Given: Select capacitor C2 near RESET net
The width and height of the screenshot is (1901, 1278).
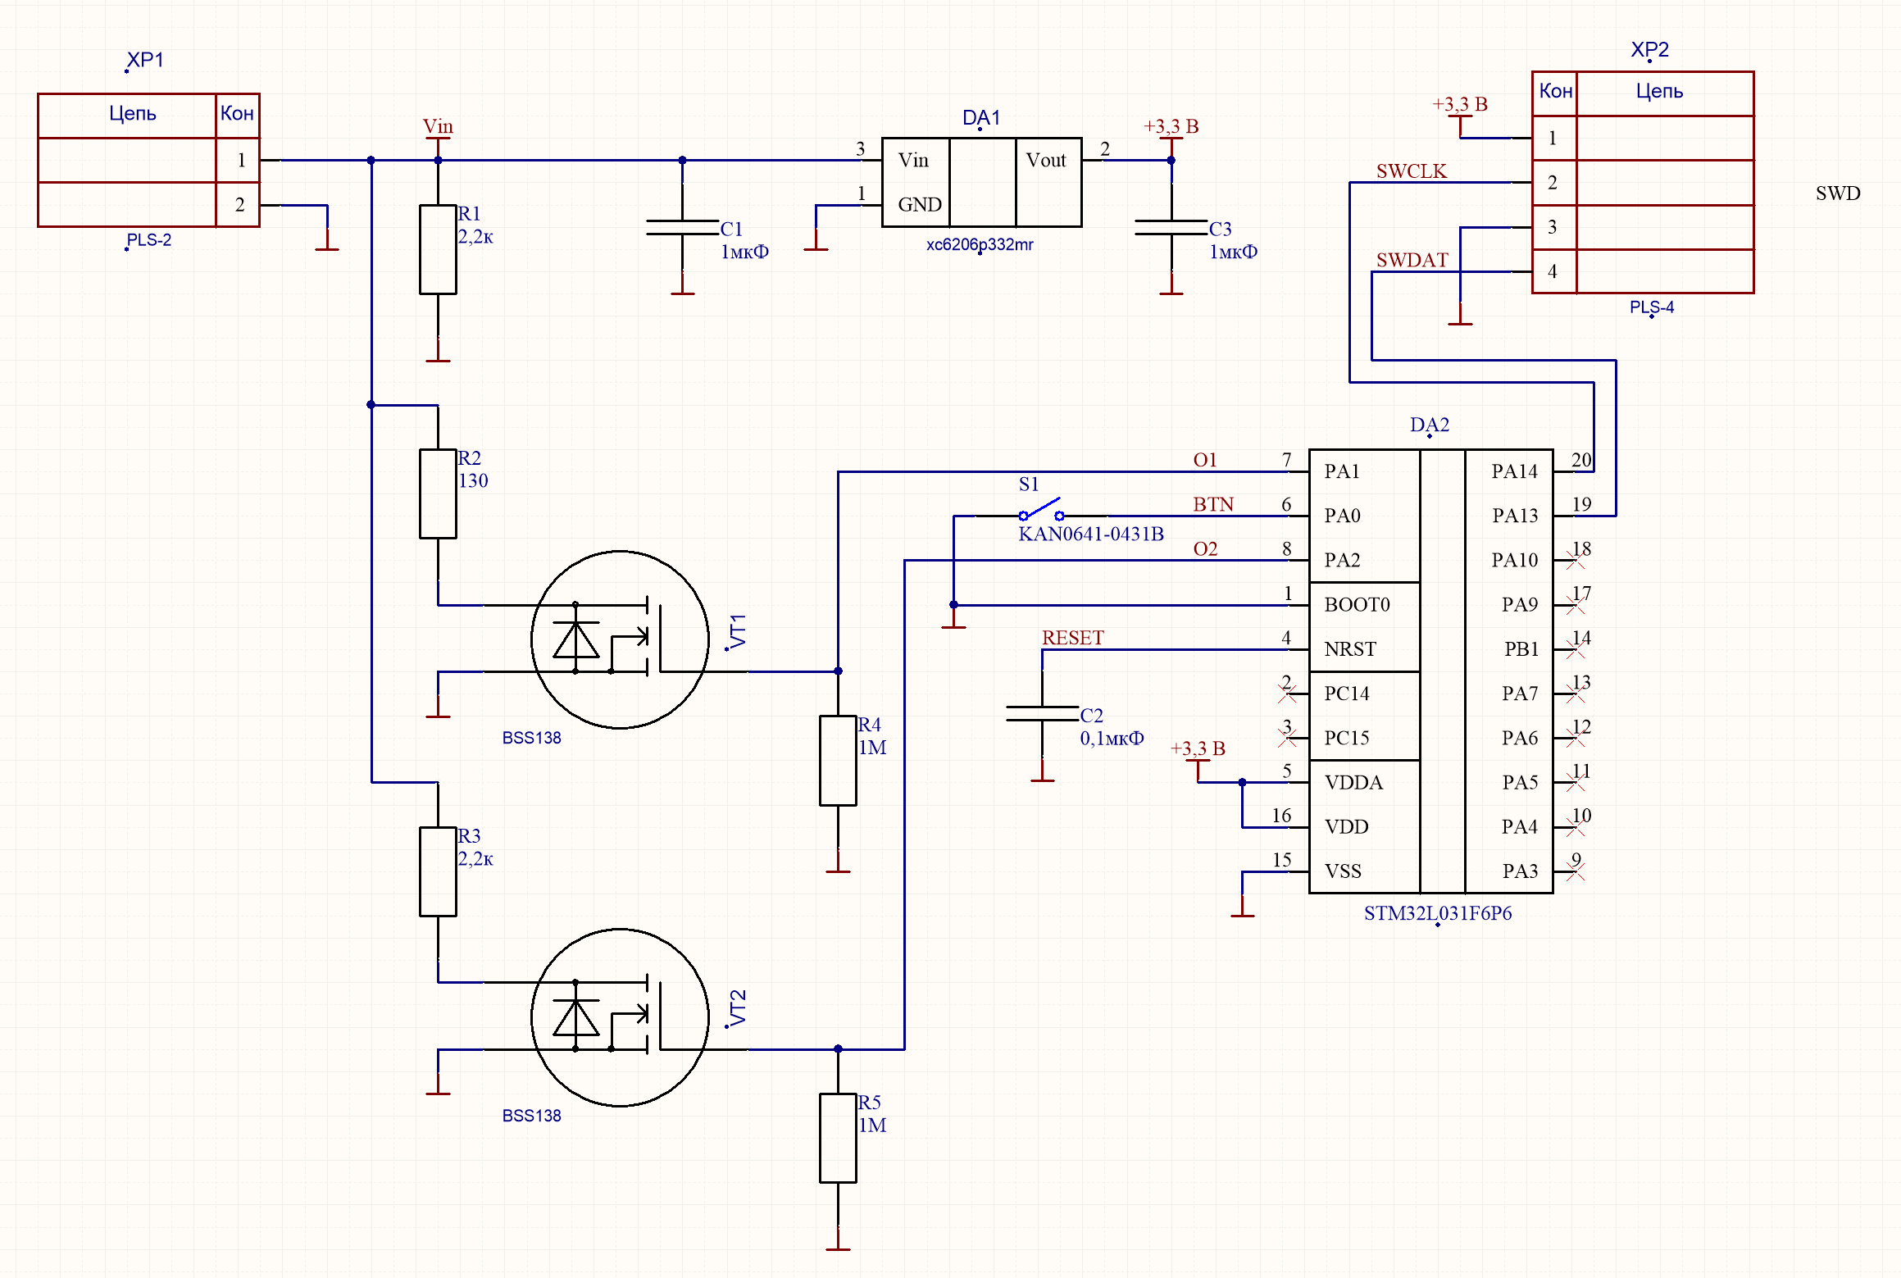Looking at the screenshot, I should tap(1042, 713).
